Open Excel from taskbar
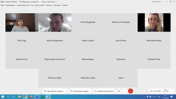This screenshot has height=99, width=176. point(42,97)
